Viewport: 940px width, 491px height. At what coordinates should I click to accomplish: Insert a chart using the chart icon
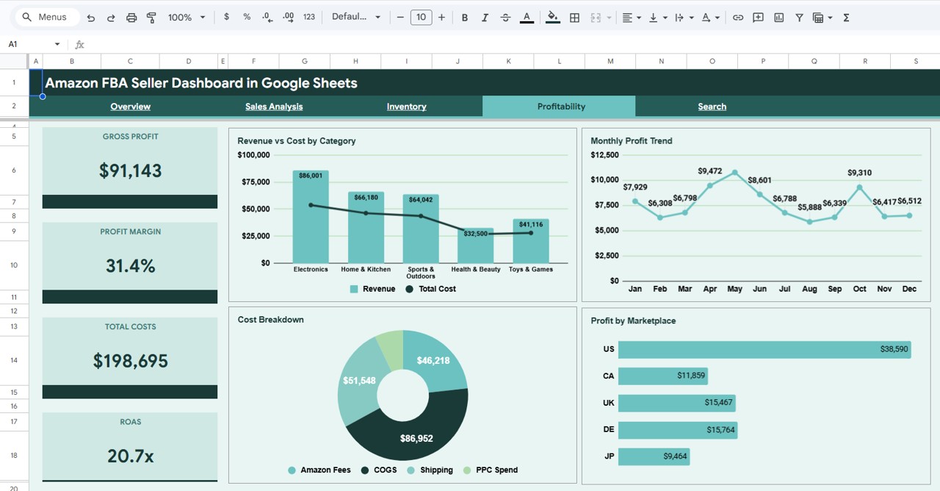click(x=779, y=17)
